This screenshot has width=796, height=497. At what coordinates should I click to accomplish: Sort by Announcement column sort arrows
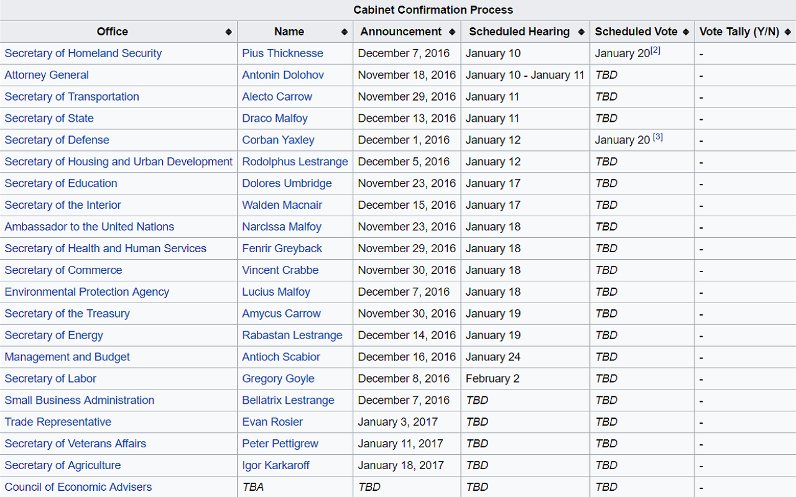coord(452,32)
